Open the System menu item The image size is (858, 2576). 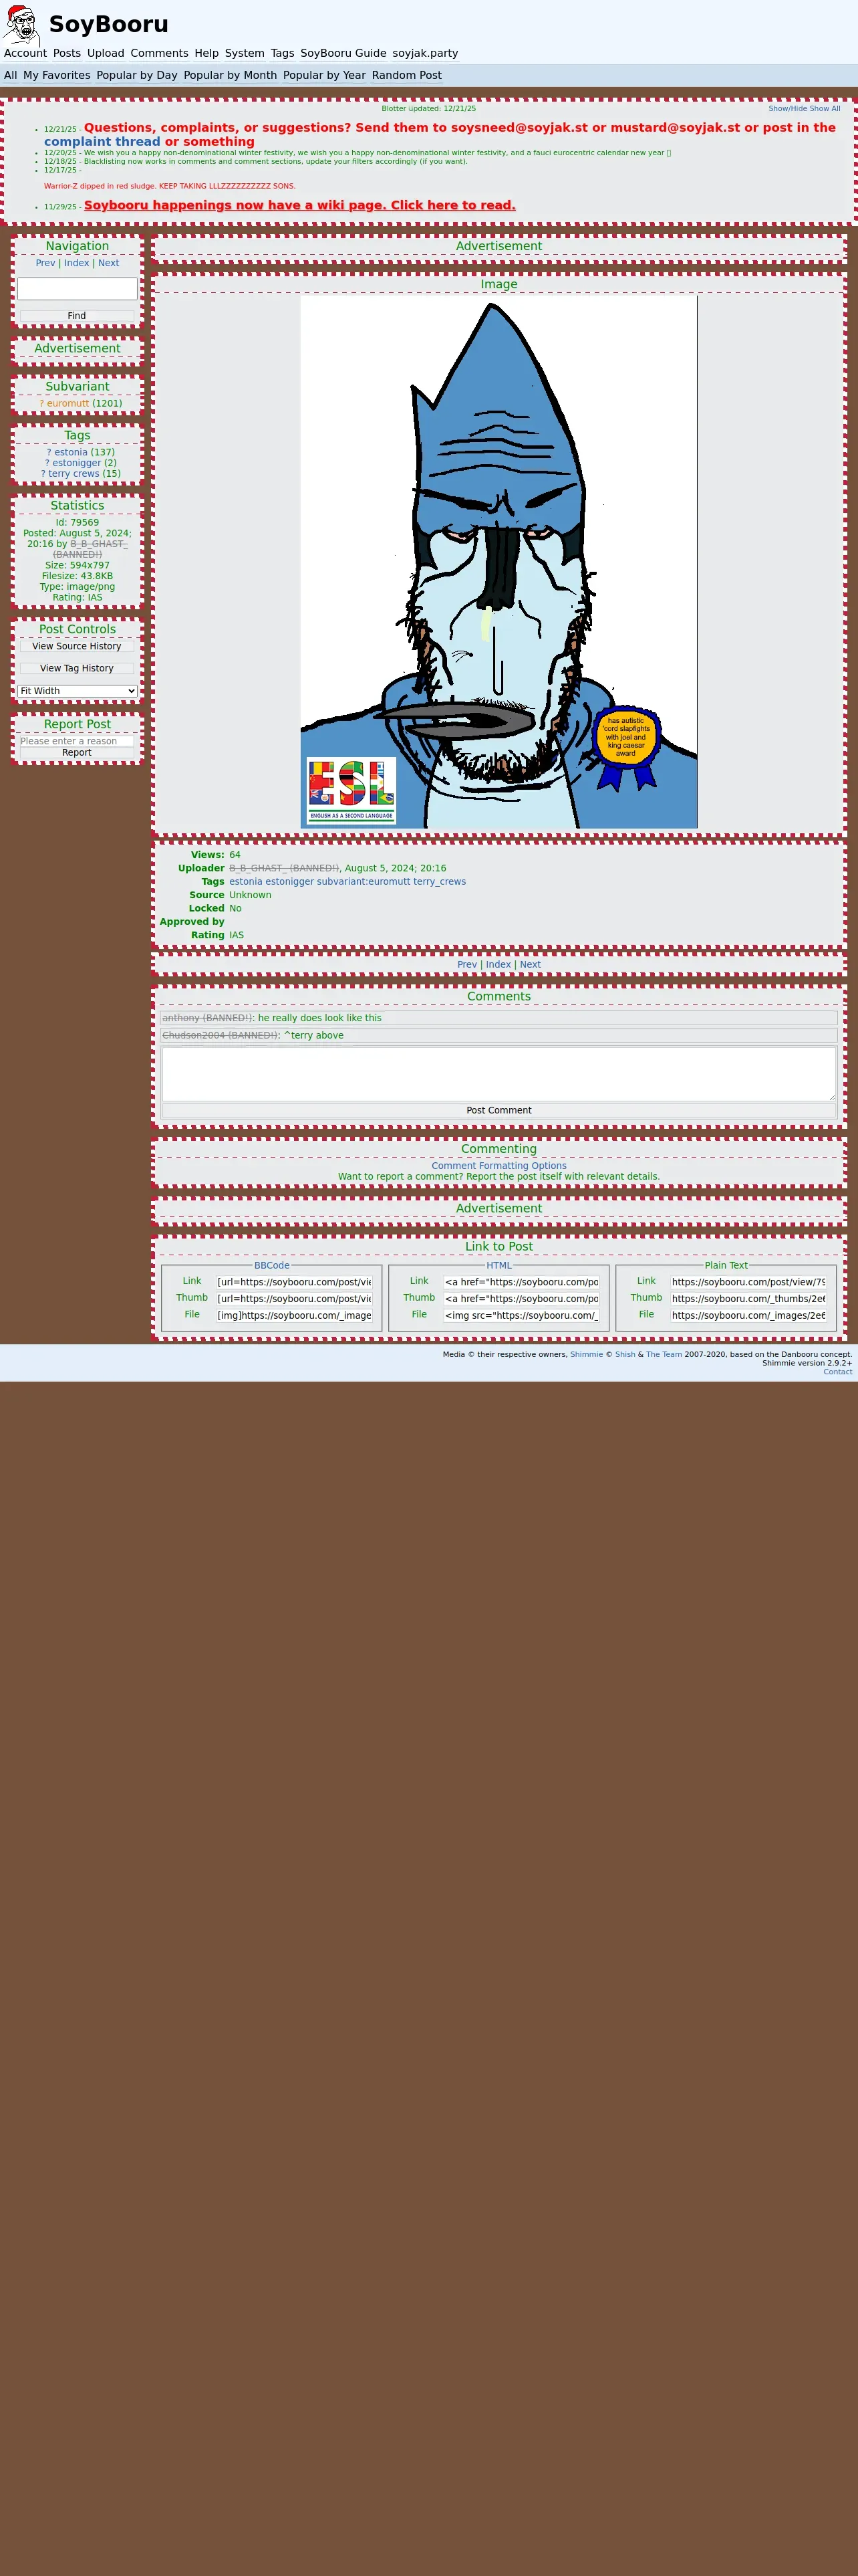[245, 53]
